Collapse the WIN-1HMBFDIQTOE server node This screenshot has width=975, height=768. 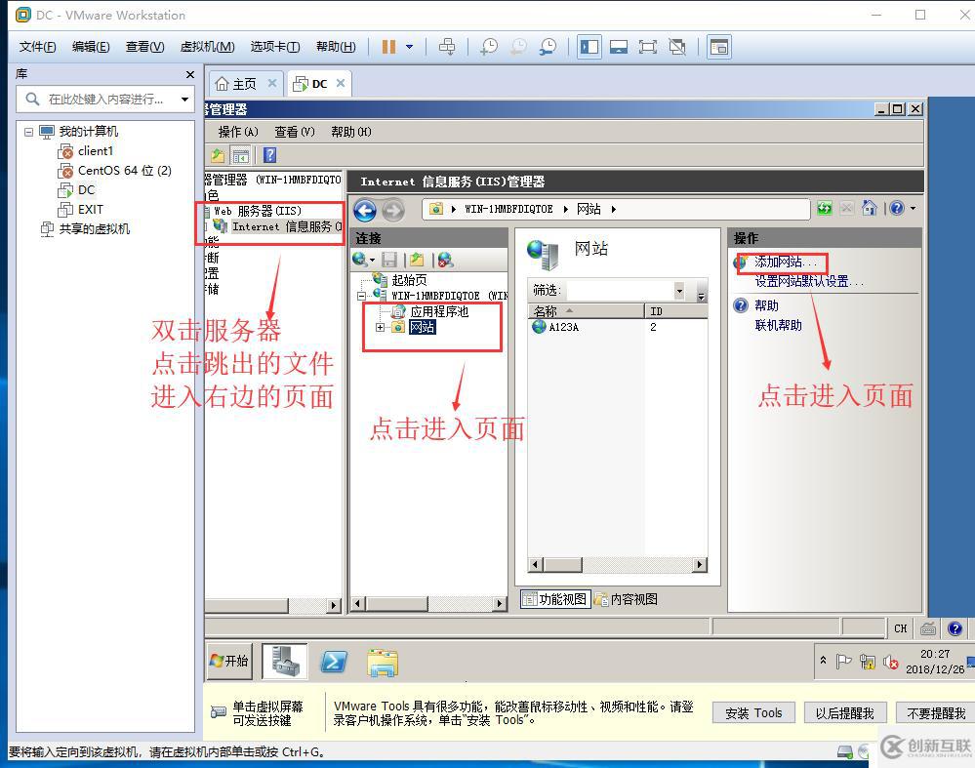click(x=361, y=296)
